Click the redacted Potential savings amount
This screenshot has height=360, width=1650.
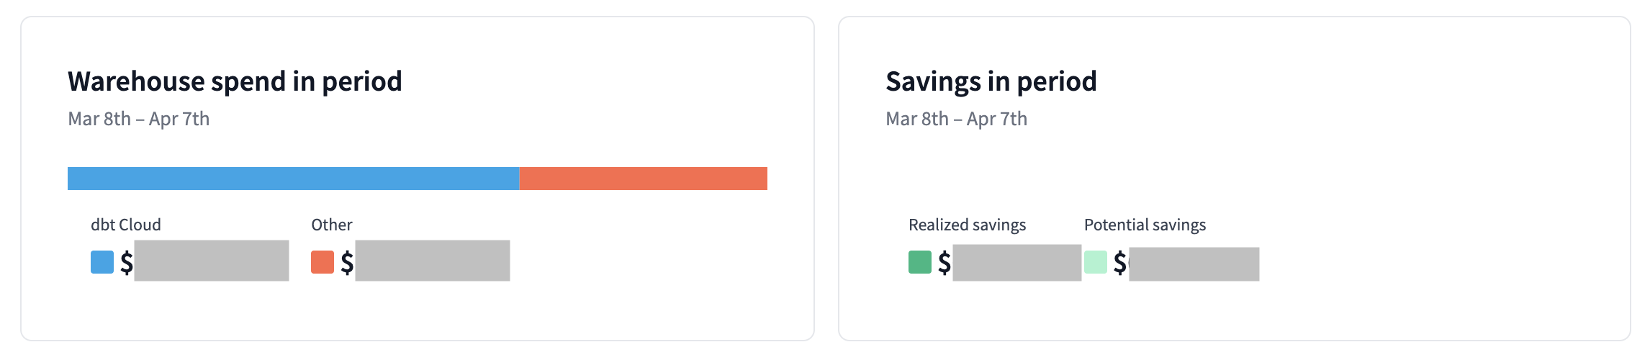pyautogui.click(x=1194, y=264)
